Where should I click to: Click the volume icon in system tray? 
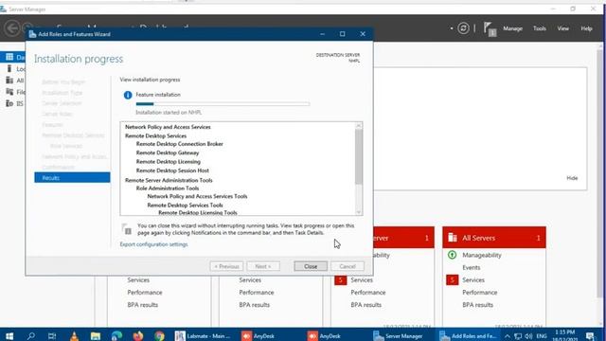[x=528, y=336]
